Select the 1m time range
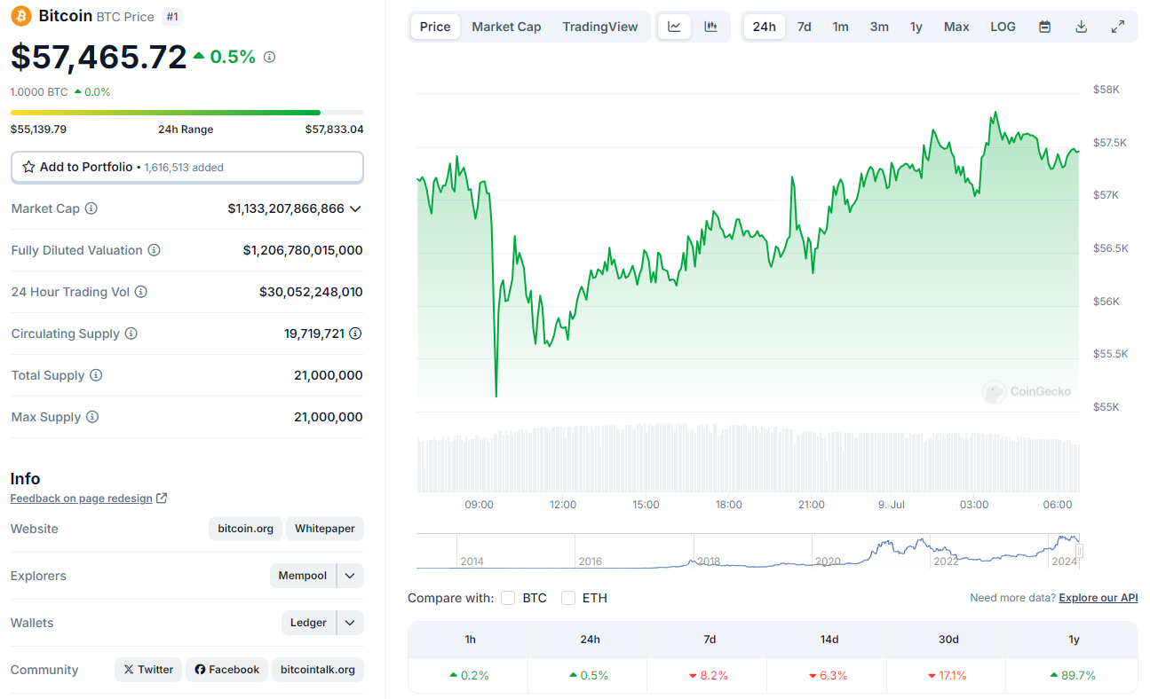The width and height of the screenshot is (1150, 699). coord(840,27)
